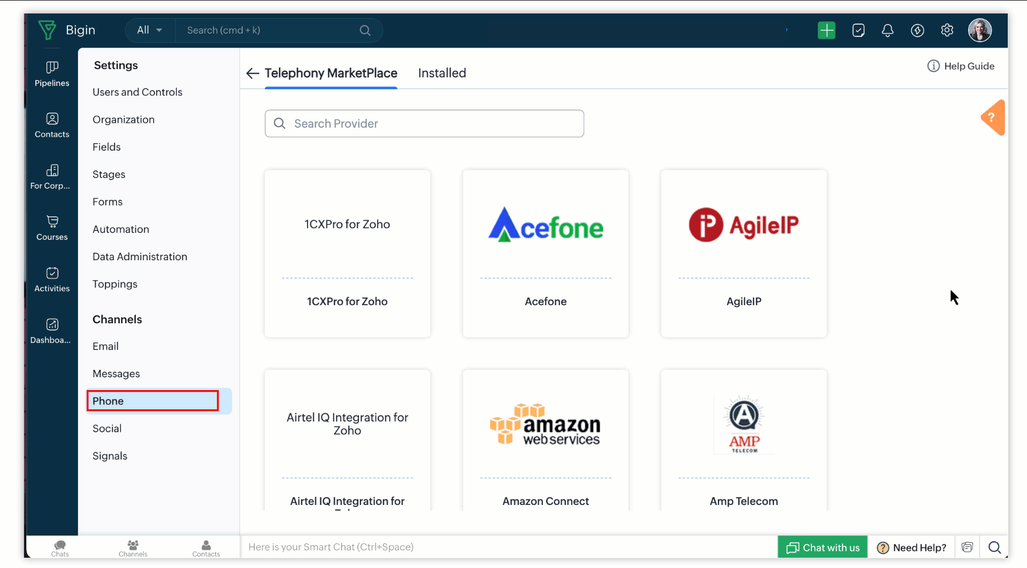
Task: Open Users and Controls settings
Action: coord(137,92)
